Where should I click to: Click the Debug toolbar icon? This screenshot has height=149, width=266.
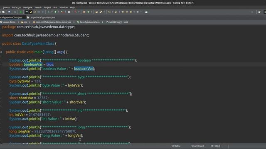tap(49, 12)
